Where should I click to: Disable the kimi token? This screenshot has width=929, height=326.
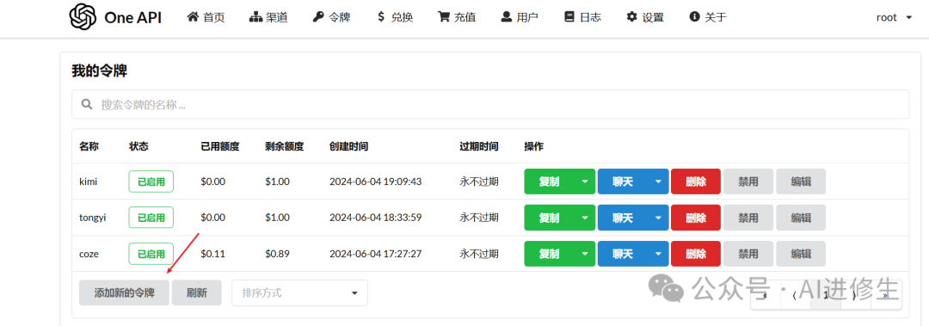point(748,181)
